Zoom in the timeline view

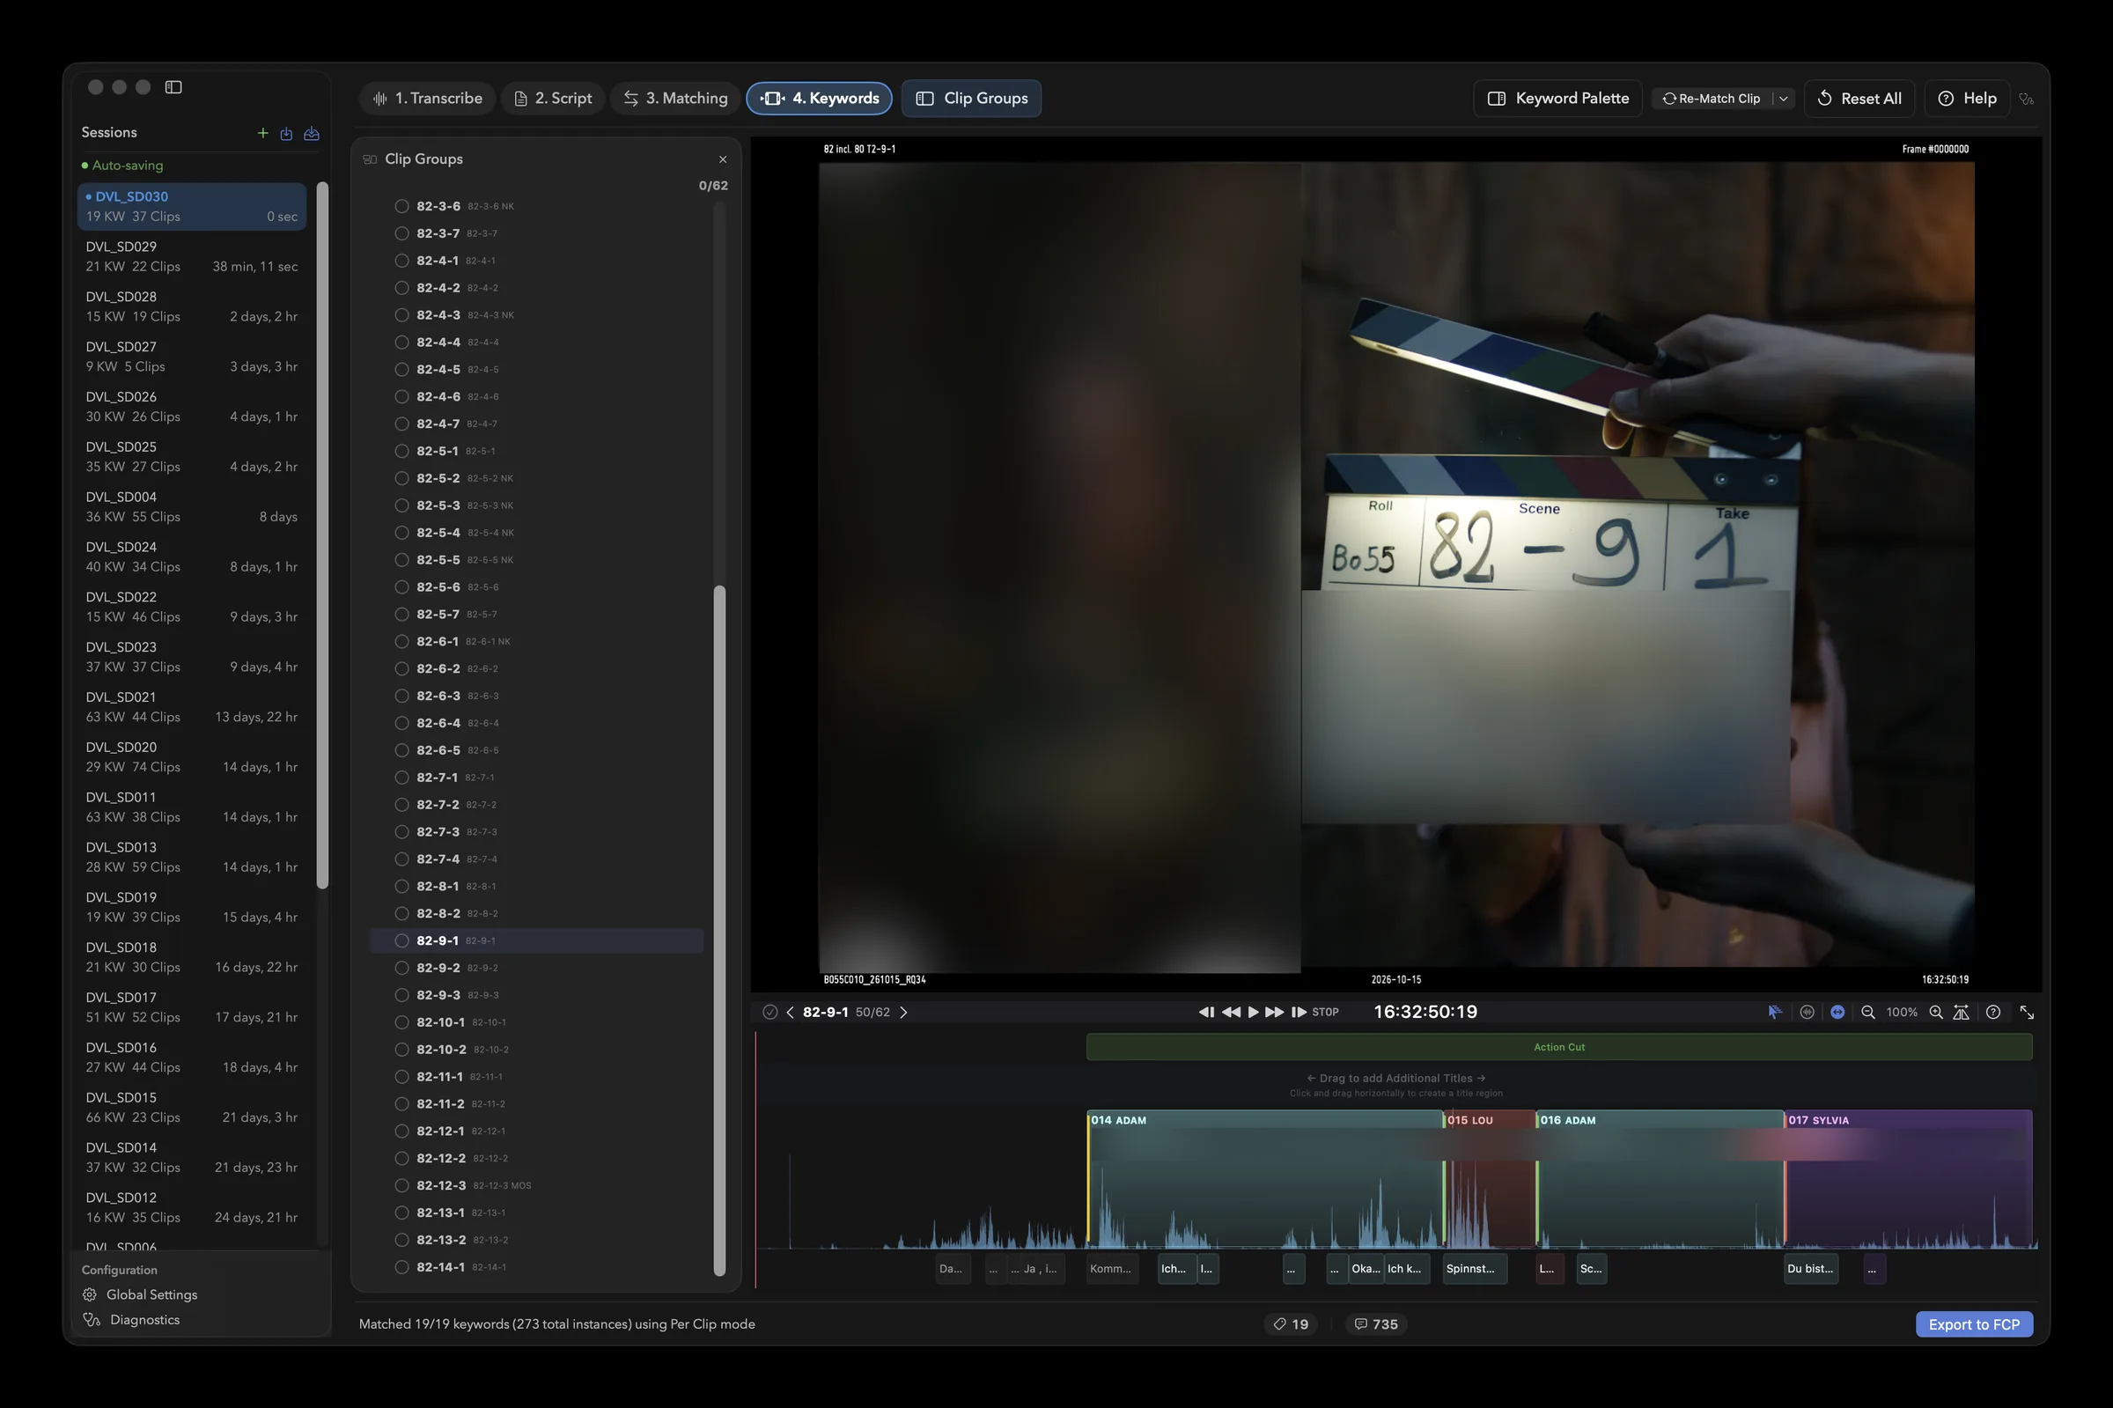(1935, 1012)
